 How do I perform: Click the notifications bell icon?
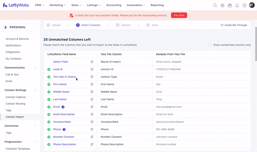tap(237, 5)
